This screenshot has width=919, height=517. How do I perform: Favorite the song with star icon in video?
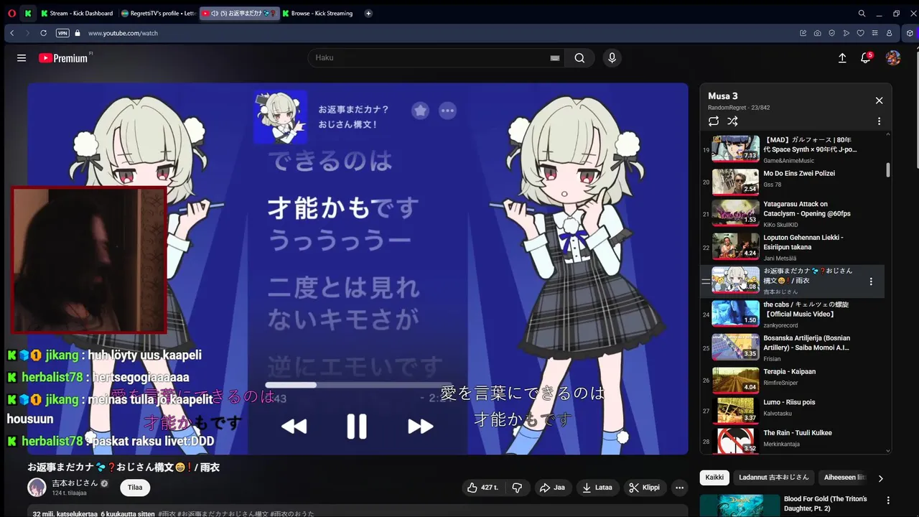pyautogui.click(x=421, y=110)
